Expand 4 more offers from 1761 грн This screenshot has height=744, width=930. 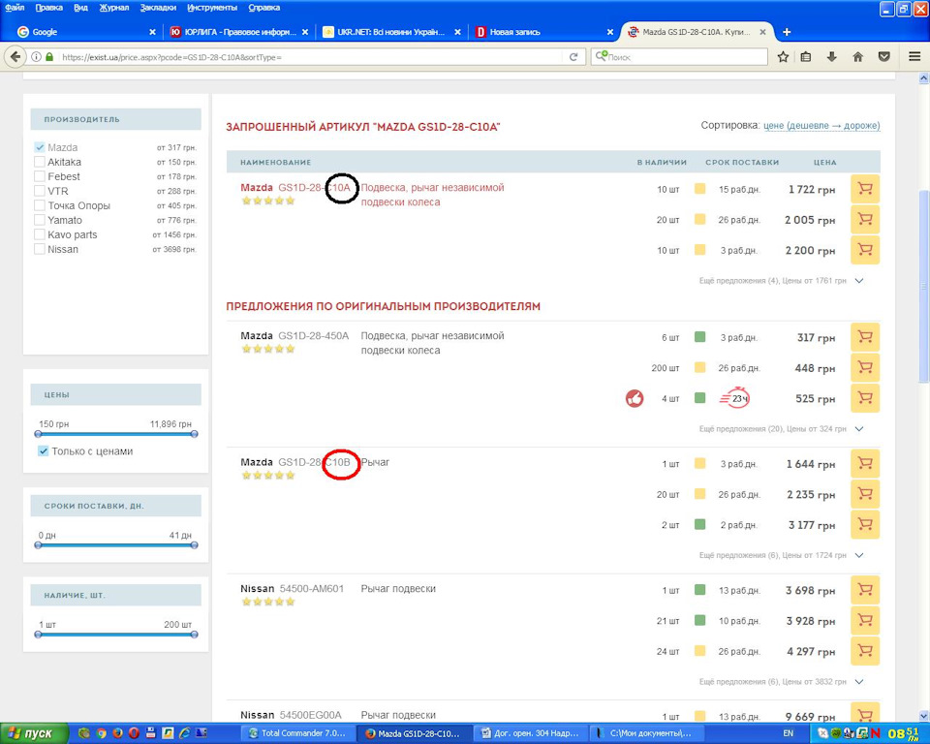click(781, 281)
